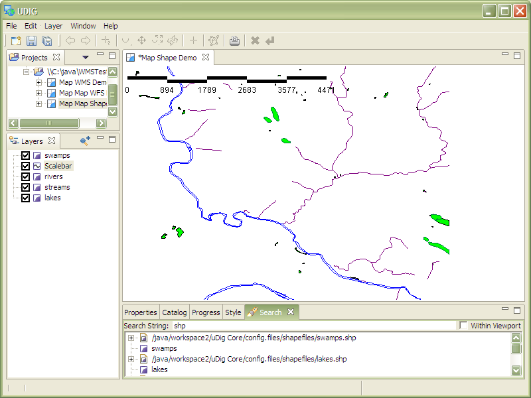
Task: Open the Style tab
Action: tap(233, 312)
